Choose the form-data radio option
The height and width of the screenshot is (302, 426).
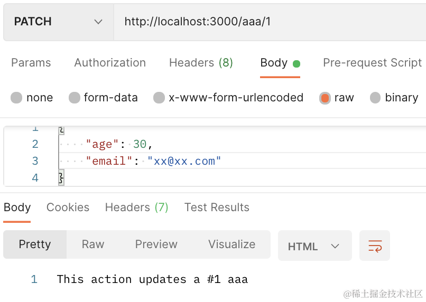[x=75, y=98]
